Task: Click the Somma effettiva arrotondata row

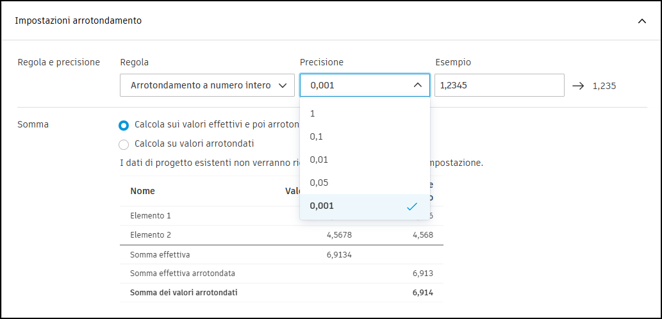Action: point(183,274)
